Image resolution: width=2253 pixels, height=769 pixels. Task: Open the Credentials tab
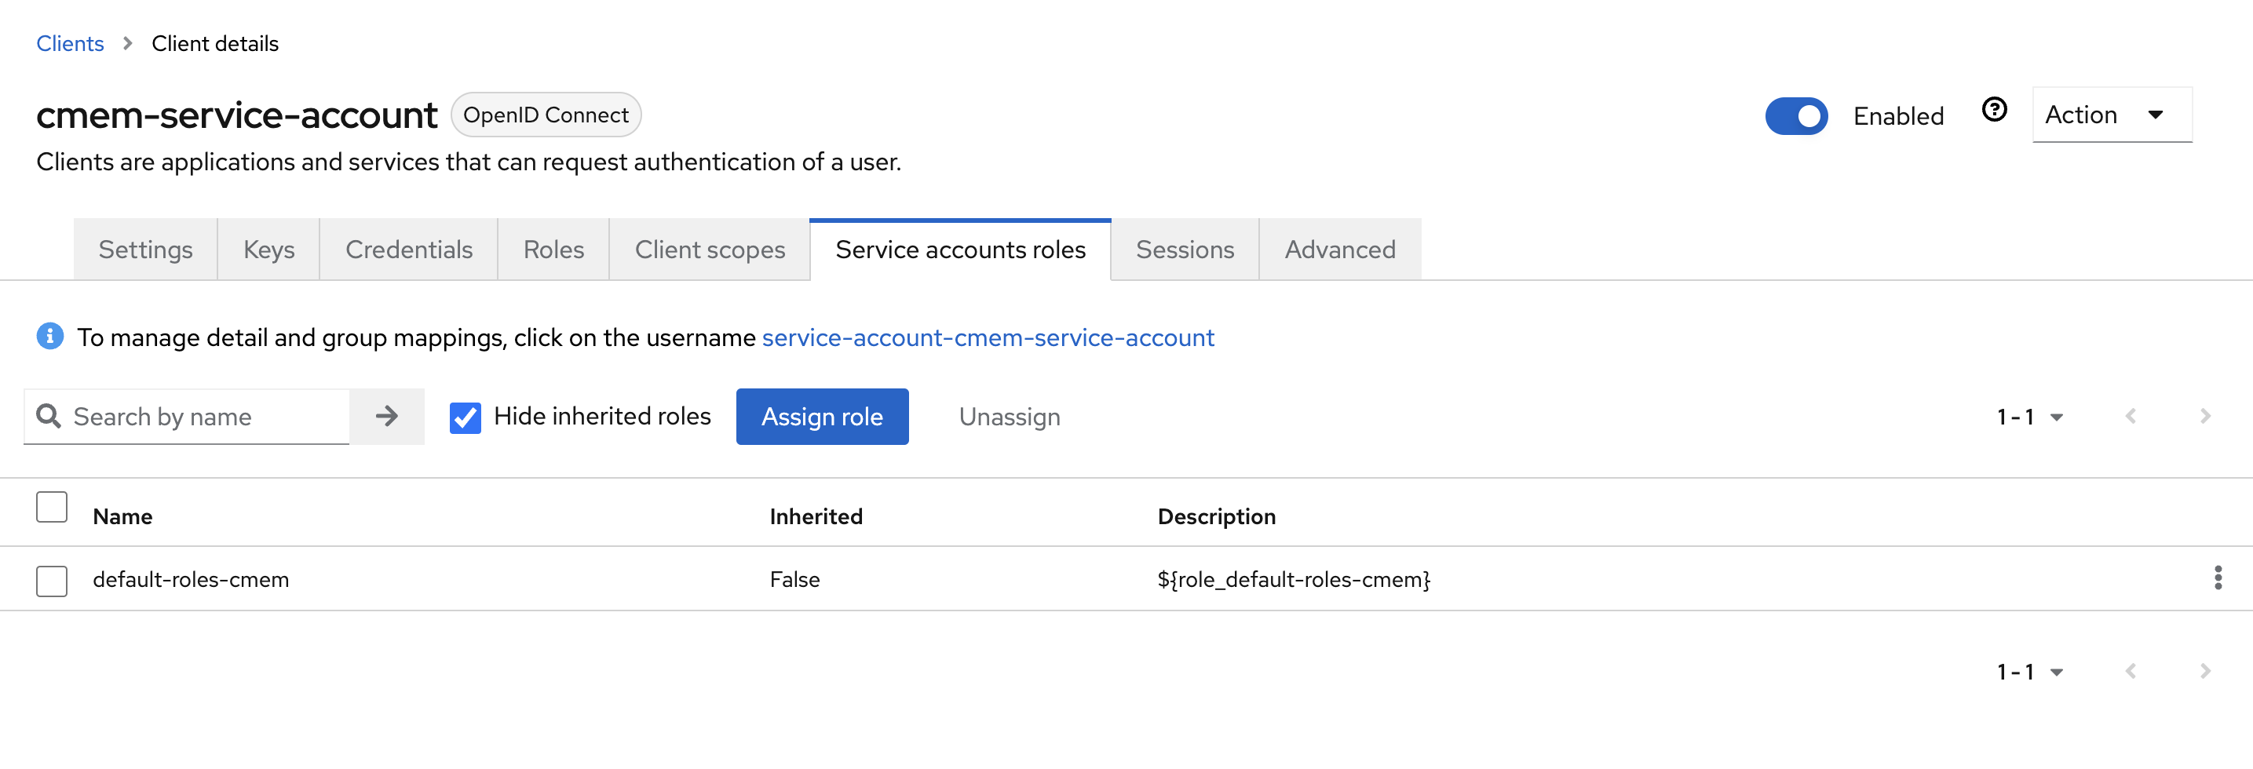[x=408, y=249]
